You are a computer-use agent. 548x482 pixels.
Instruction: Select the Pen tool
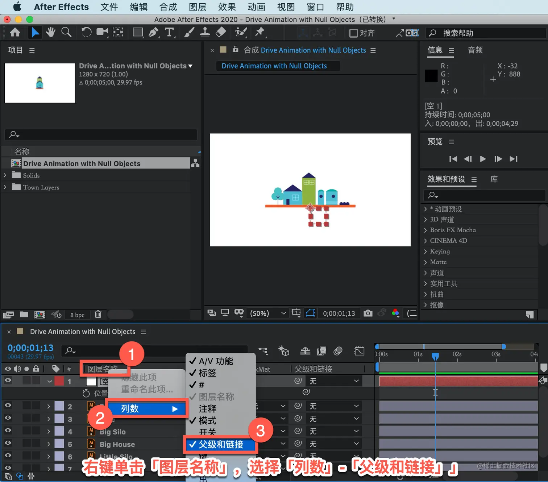tap(154, 33)
